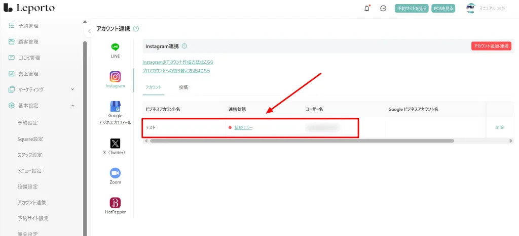Expand the マーケティング sidebar menu
519x236 pixels.
72,89
